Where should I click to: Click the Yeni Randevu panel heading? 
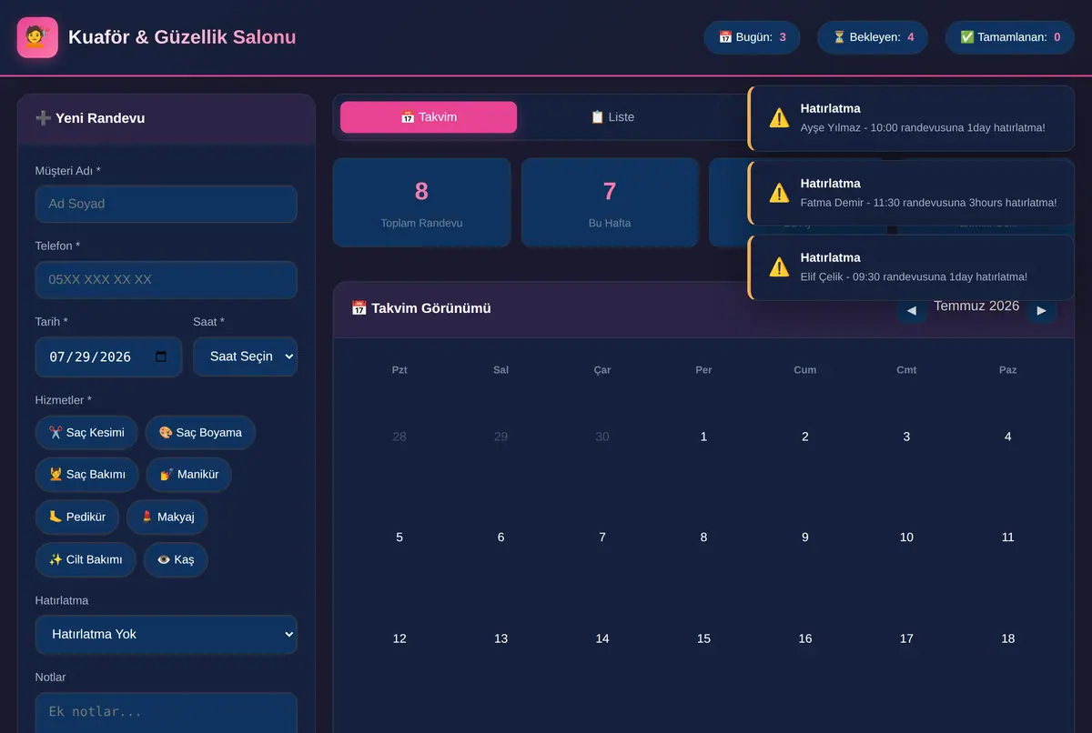click(90, 118)
